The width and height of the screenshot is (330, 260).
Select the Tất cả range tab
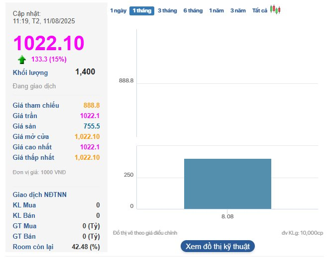point(259,10)
